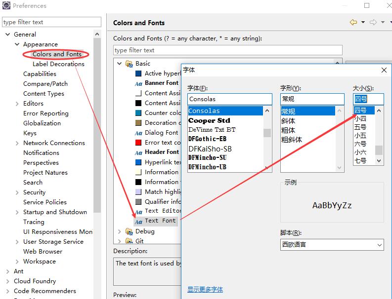Expand the Ant preferences node

pyautogui.click(x=8, y=271)
